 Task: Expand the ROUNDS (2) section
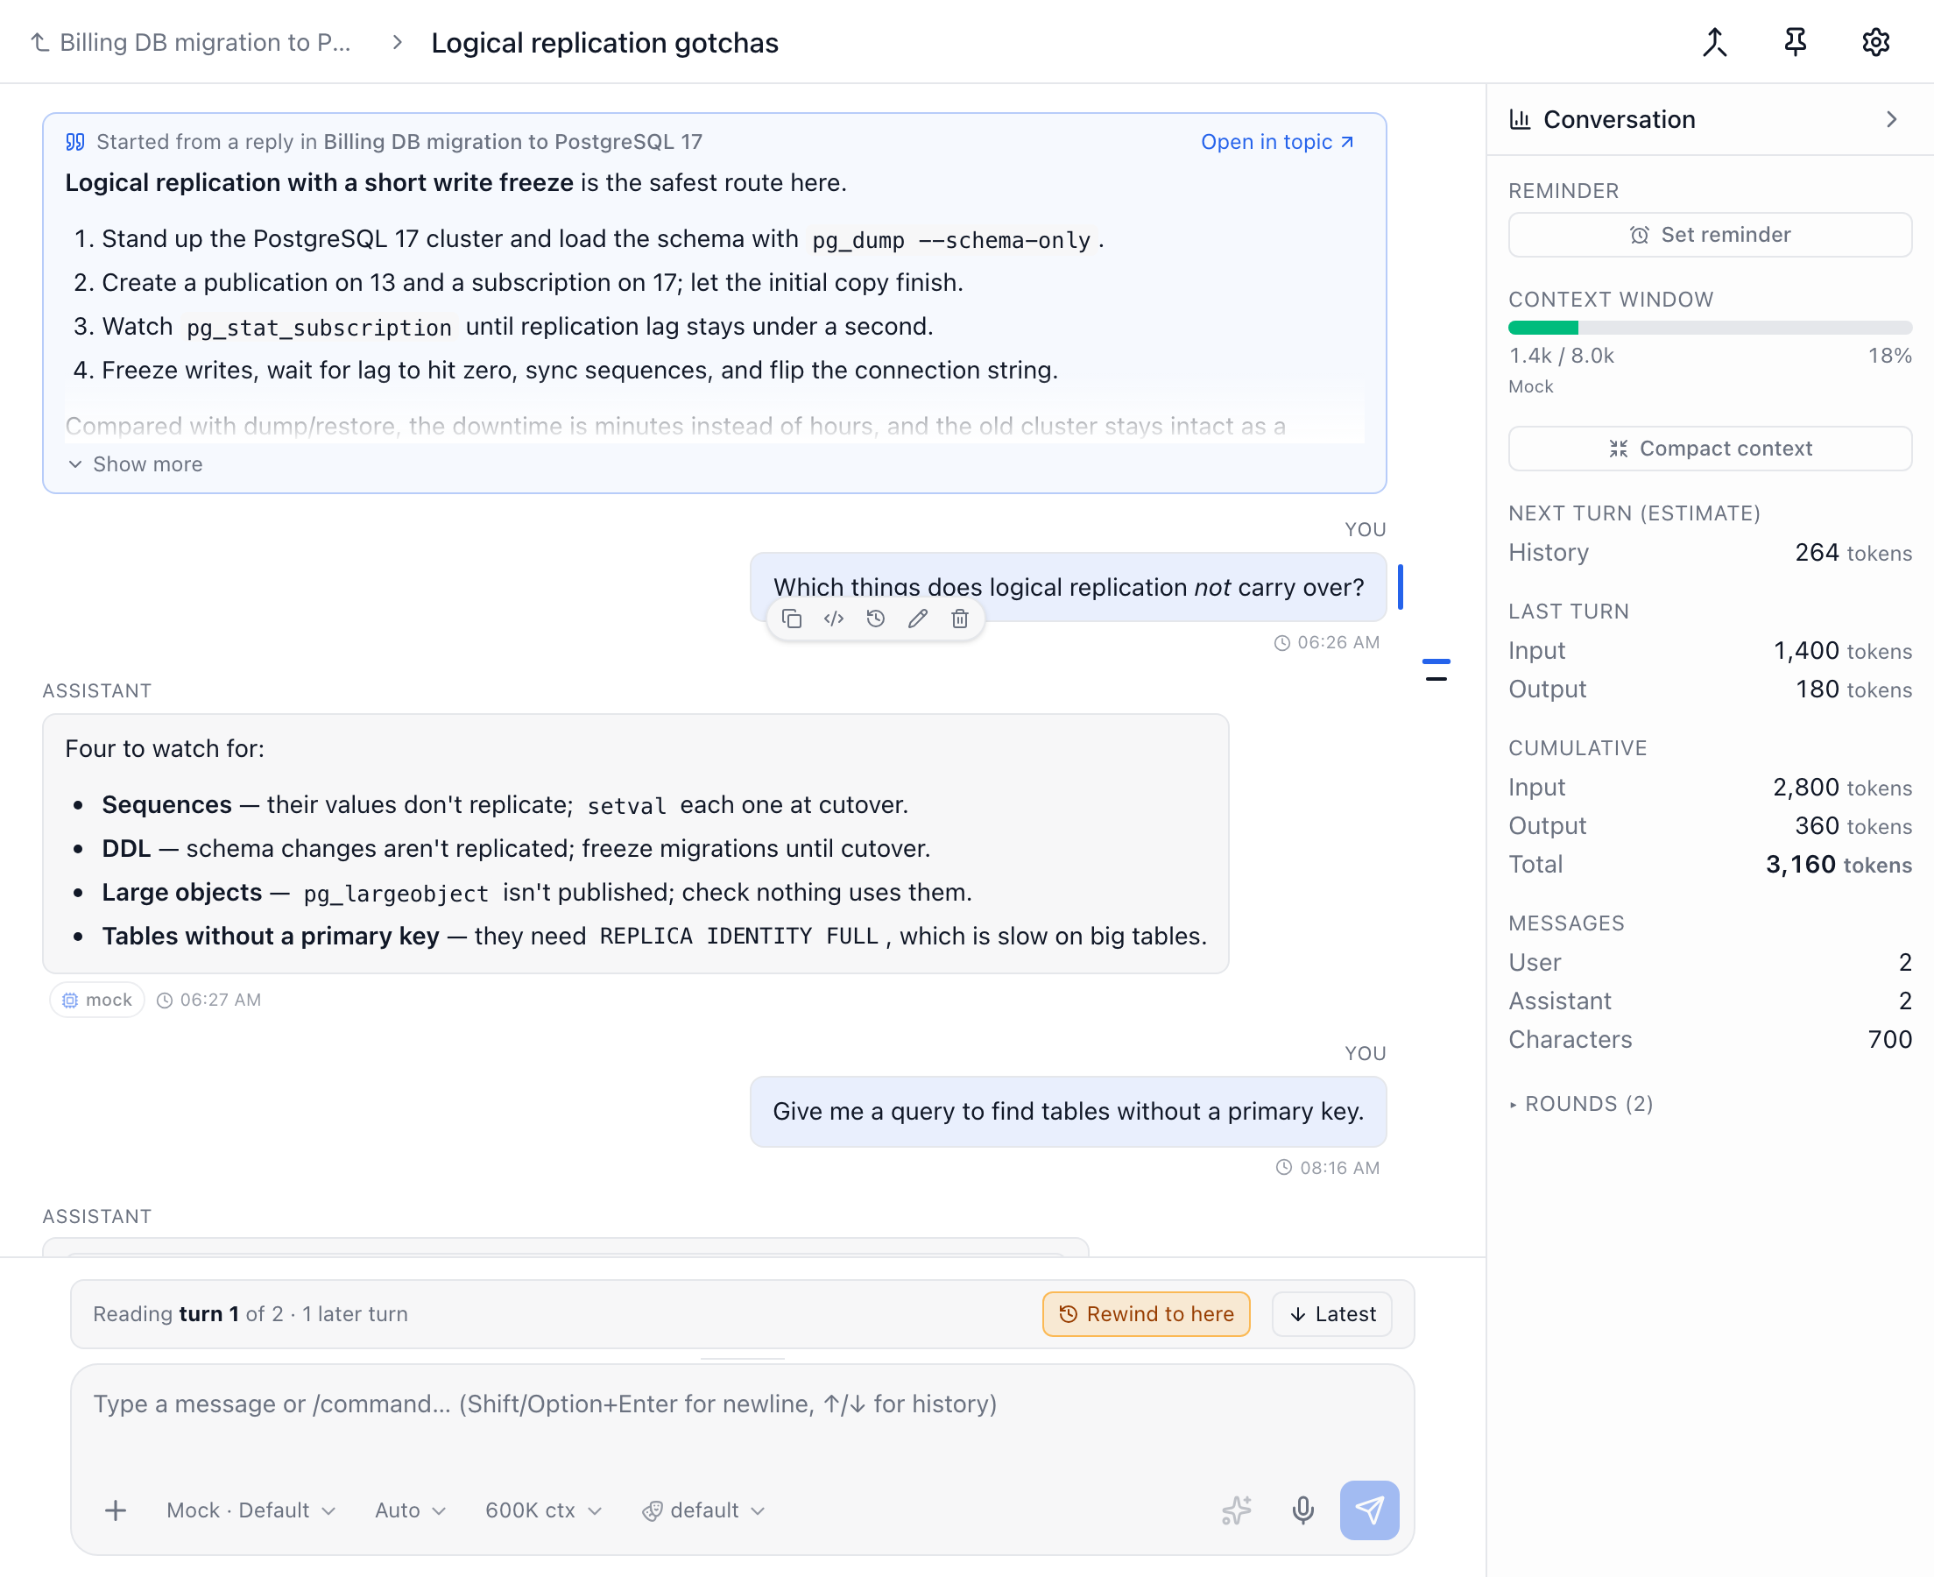click(x=1581, y=1104)
